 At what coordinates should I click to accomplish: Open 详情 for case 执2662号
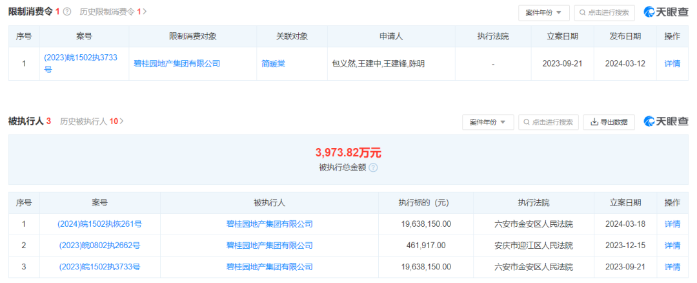pyautogui.click(x=672, y=246)
